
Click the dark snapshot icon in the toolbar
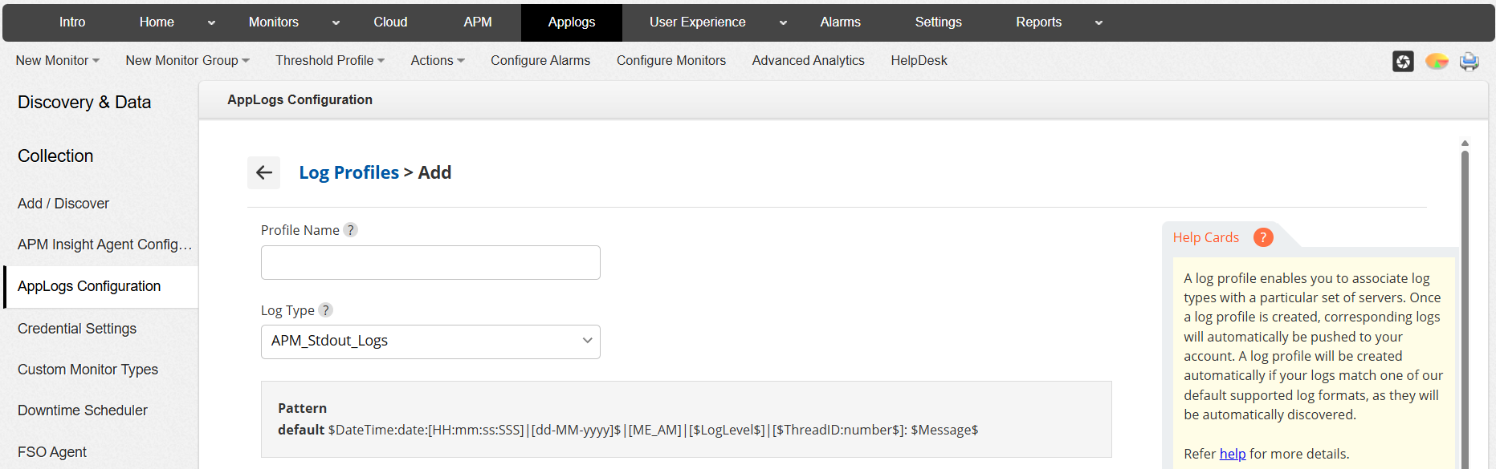tap(1403, 61)
